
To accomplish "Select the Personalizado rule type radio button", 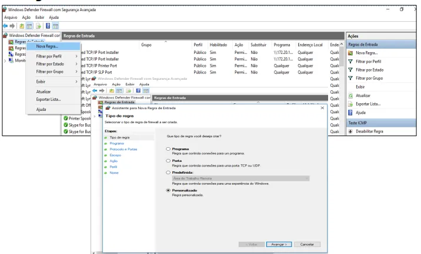I will pyautogui.click(x=168, y=190).
